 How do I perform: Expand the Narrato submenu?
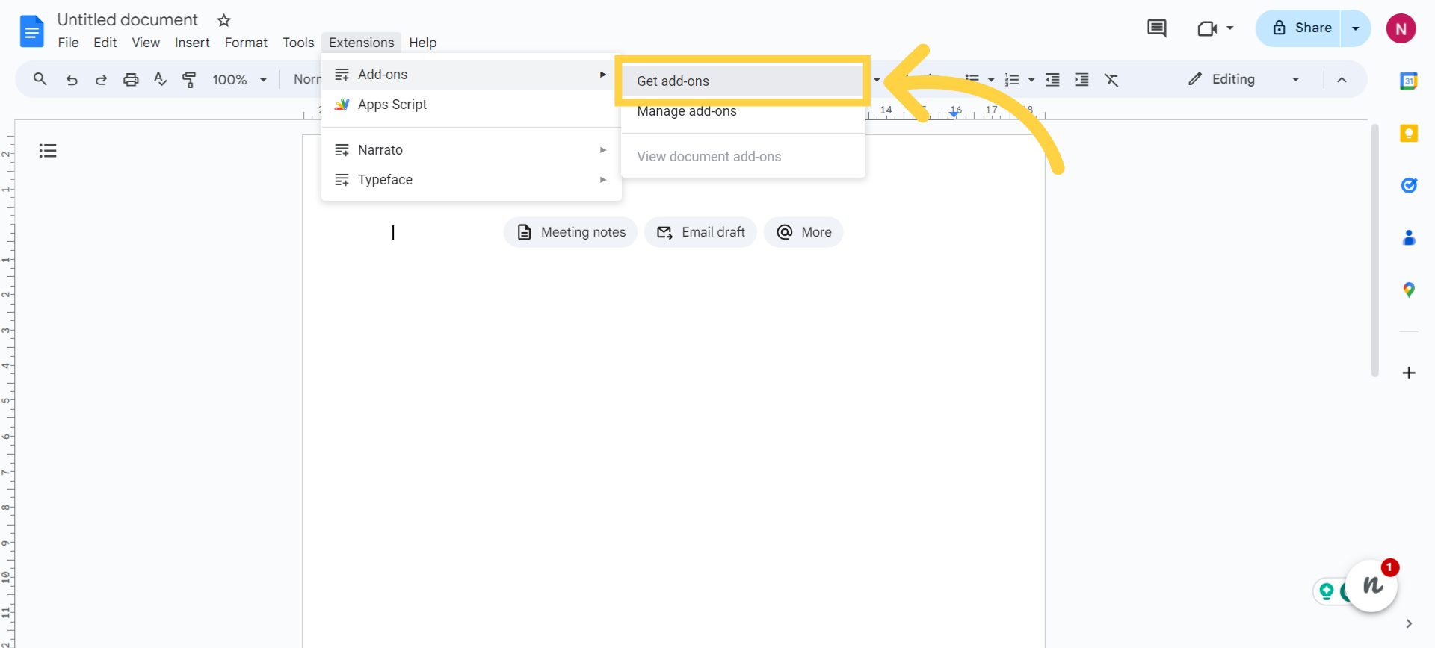[472, 149]
